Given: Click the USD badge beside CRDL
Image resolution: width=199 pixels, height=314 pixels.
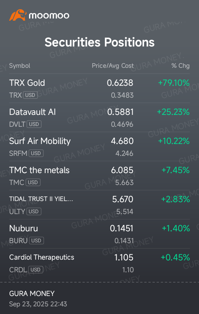Looking at the screenshot, I should point(35,270).
